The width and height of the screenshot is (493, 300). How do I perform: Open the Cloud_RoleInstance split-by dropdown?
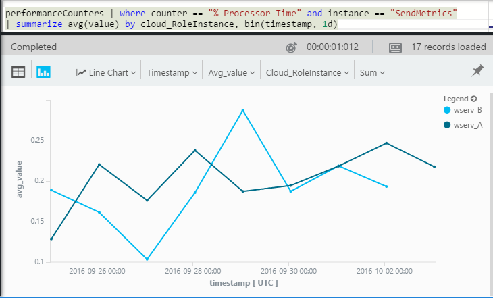coord(307,73)
